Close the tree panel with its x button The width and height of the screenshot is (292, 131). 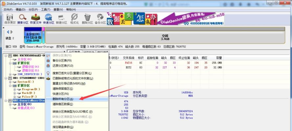click(64, 52)
